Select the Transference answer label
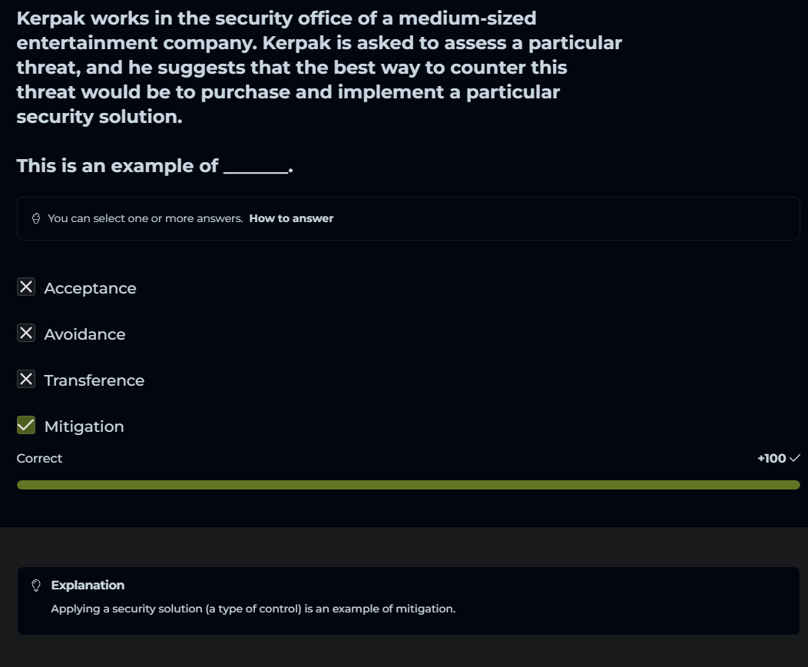Viewport: 808px width, 667px height. pyautogui.click(x=94, y=381)
